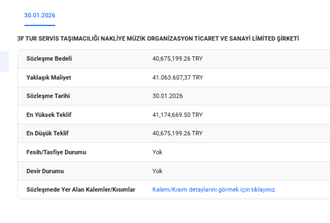Click the Yok value for Devir Durumu
Viewport: 330px width, 223px height.
157,171
